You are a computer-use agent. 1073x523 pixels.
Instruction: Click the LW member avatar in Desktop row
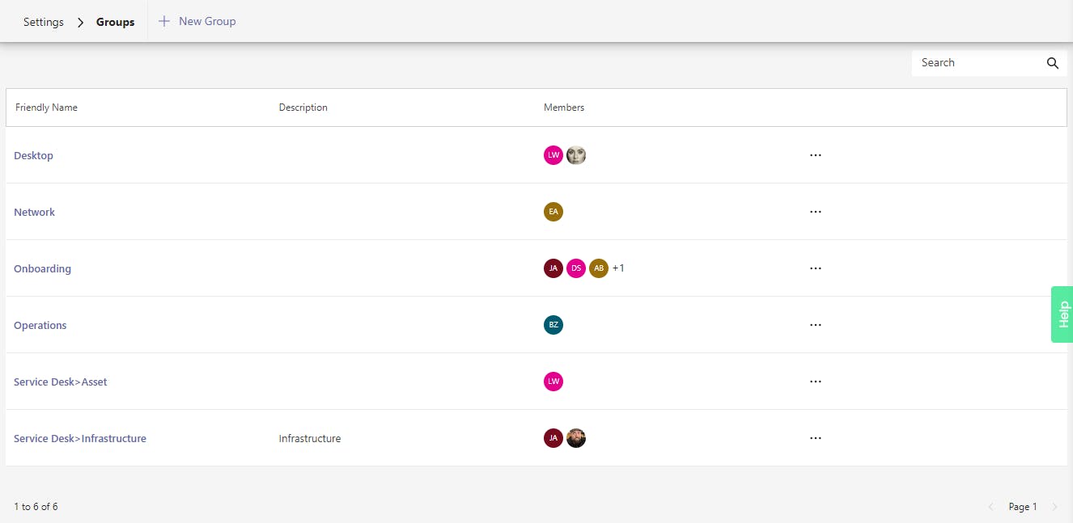point(553,155)
